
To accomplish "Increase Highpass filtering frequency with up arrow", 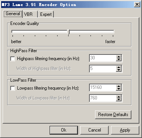I will coord(119,56).
